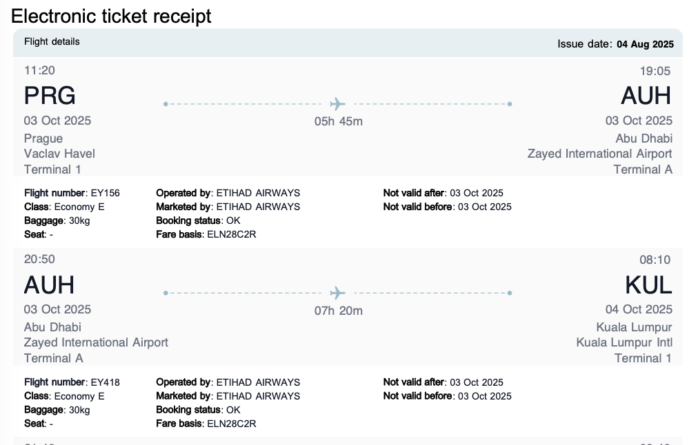
Task: Click the route end dot beside KUL
Action: point(509,293)
